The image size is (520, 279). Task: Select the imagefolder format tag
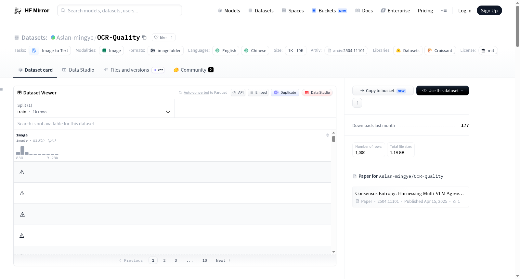[165, 50]
